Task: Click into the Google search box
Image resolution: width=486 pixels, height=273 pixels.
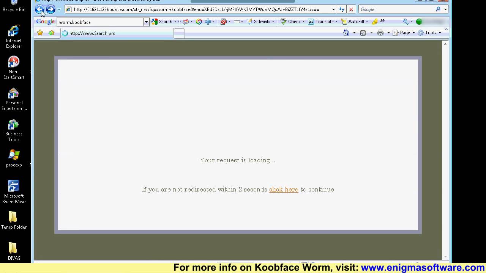Action: 396,9
